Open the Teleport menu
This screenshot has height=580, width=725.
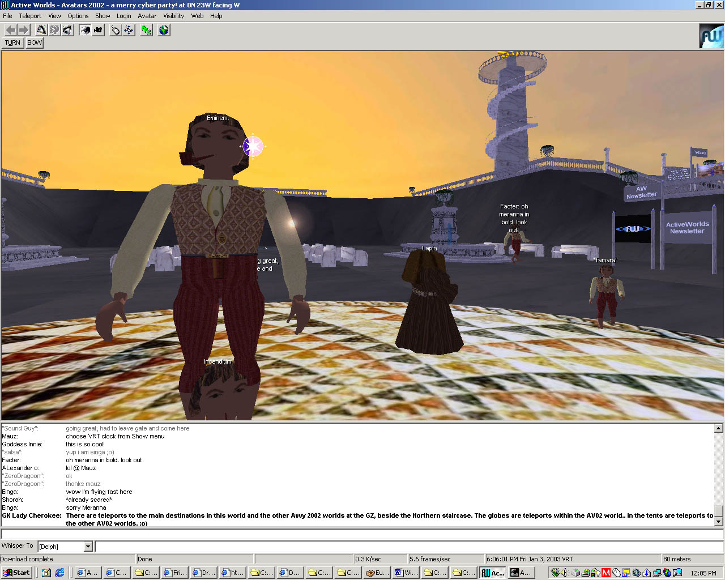click(30, 16)
